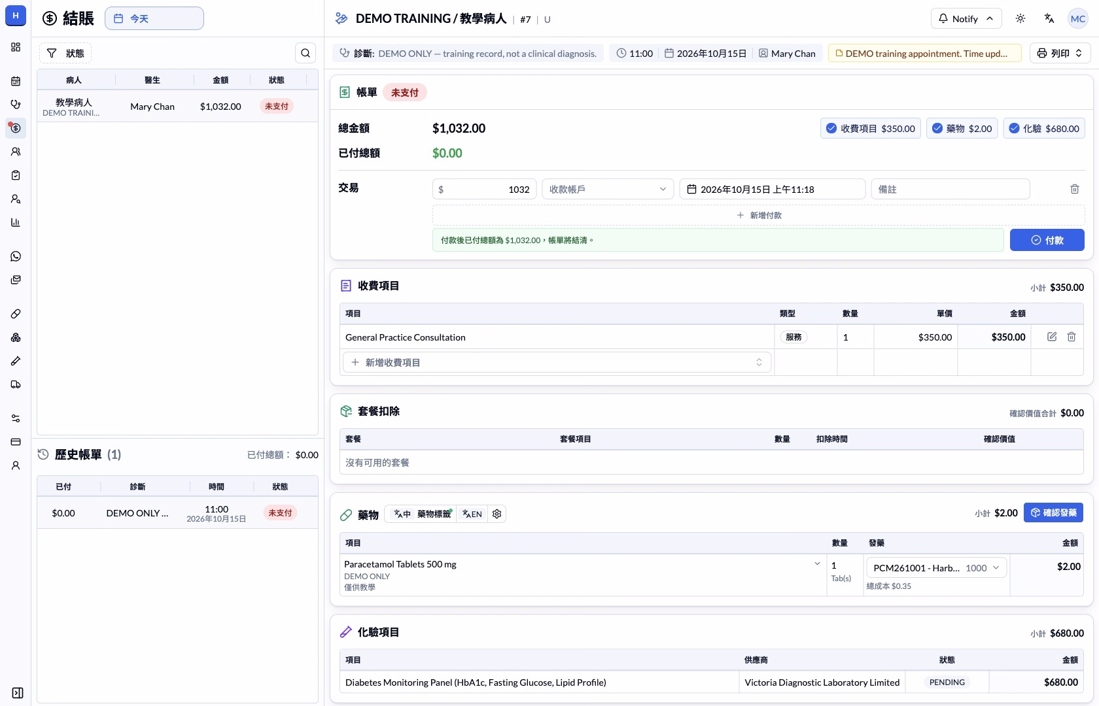Click the search icon in billing list
Viewport: 1099px width, 706px height.
305,53
